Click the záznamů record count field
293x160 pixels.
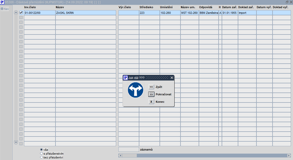point(129,150)
